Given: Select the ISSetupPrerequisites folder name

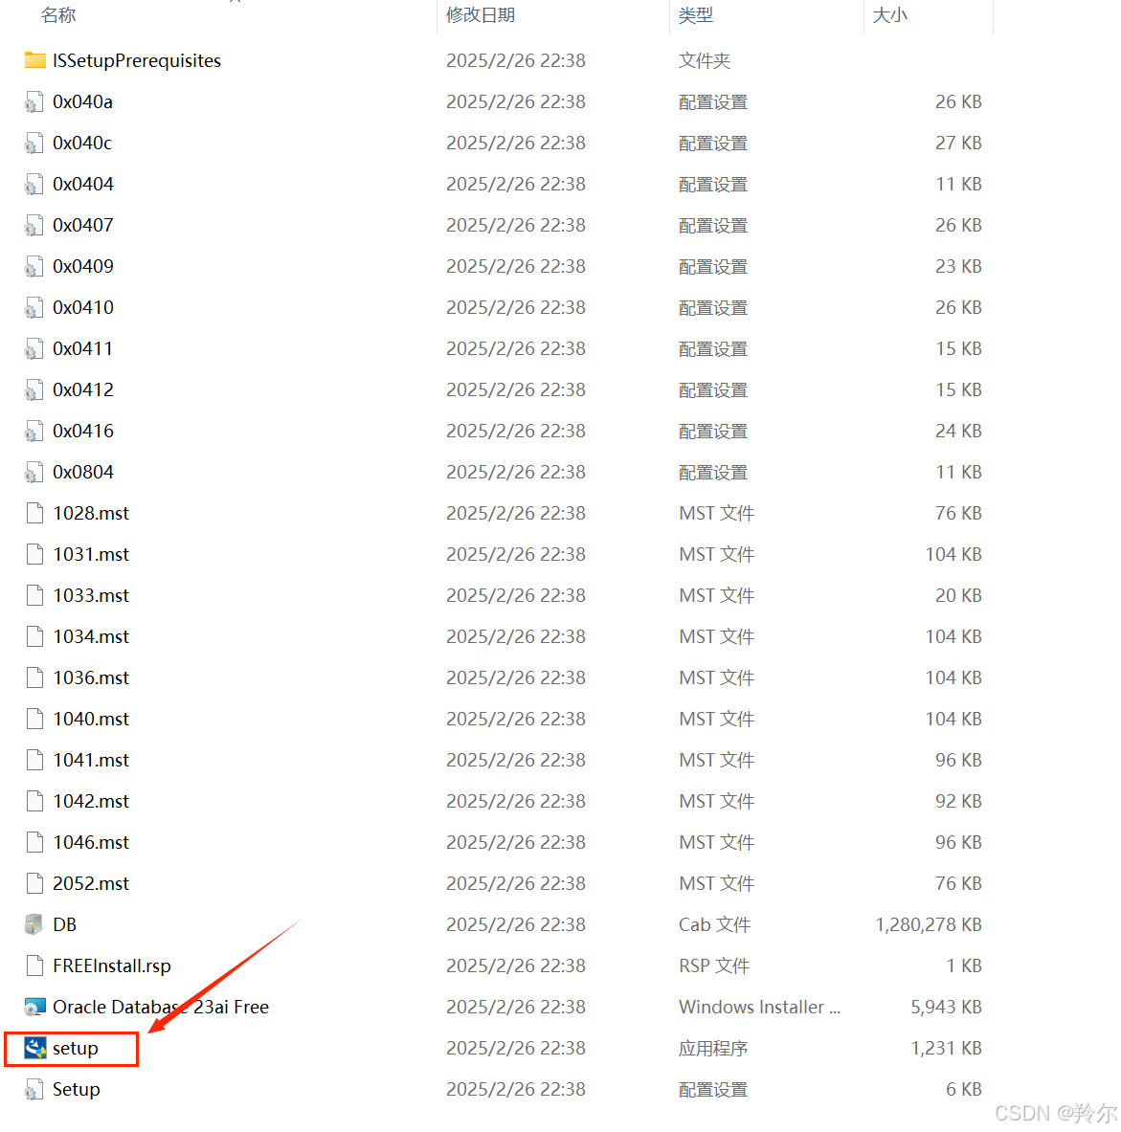Looking at the screenshot, I should pyautogui.click(x=137, y=60).
